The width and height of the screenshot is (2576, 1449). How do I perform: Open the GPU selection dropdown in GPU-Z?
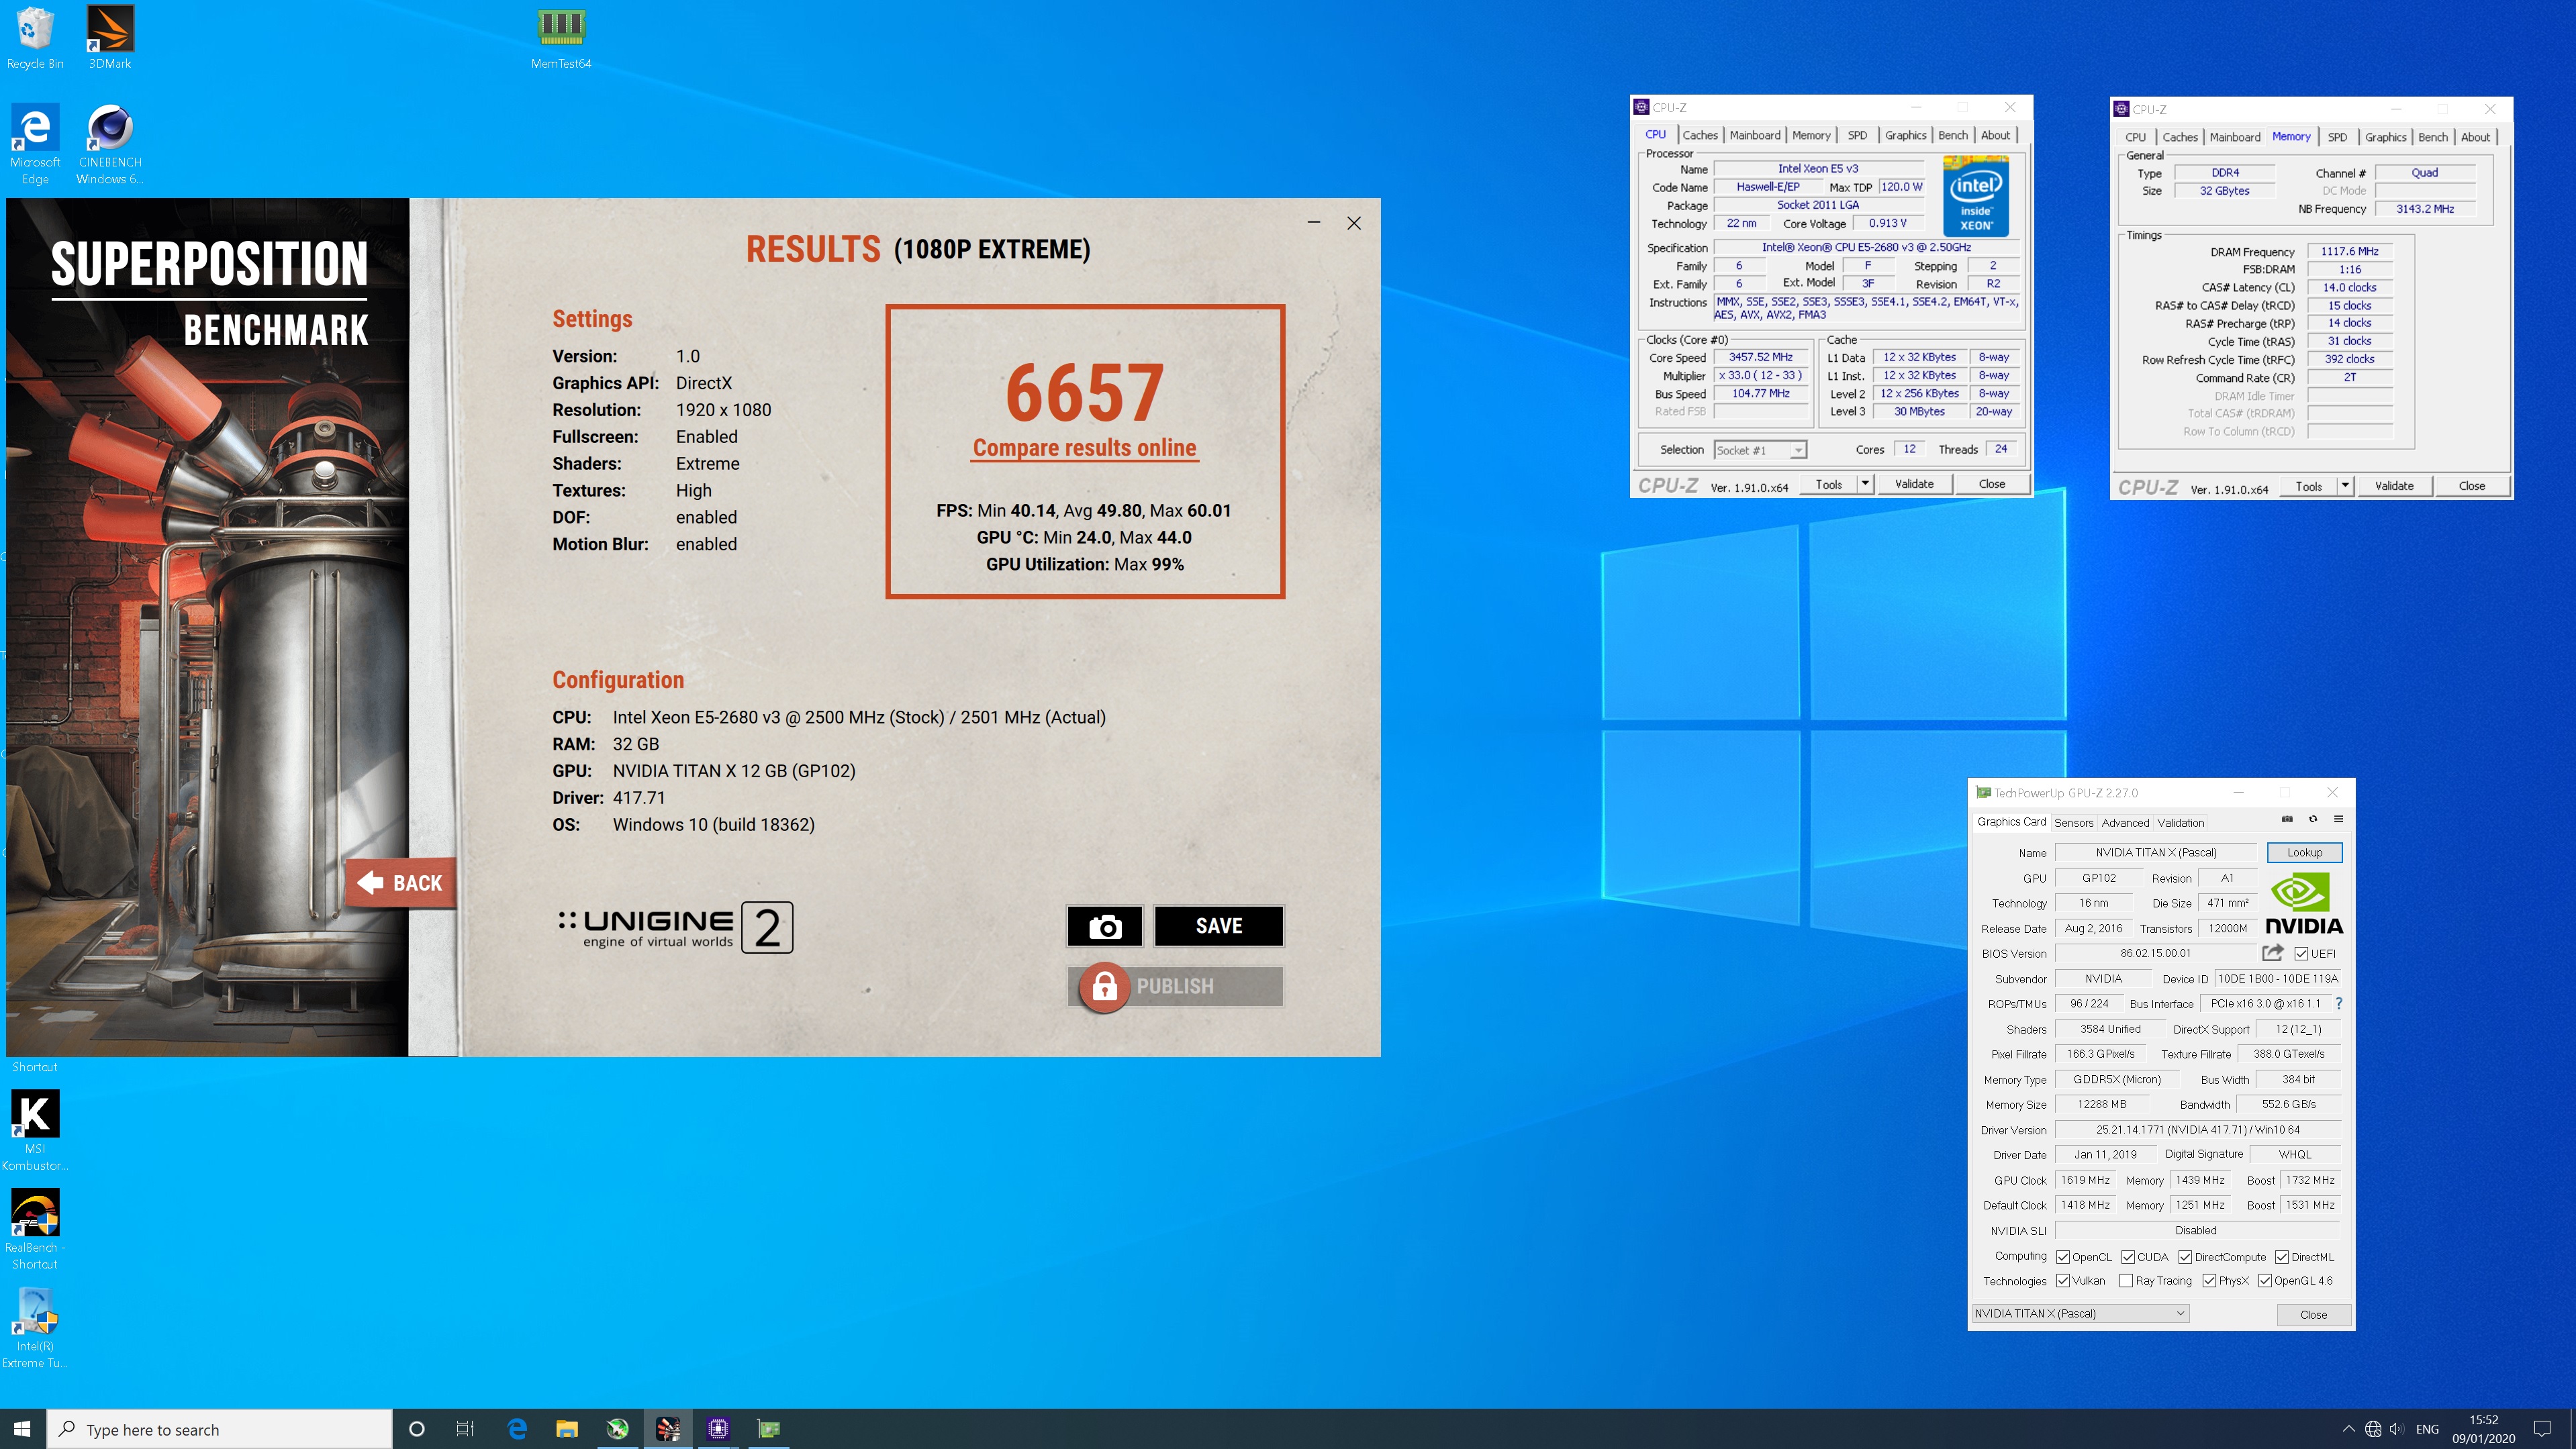(x=2081, y=1313)
